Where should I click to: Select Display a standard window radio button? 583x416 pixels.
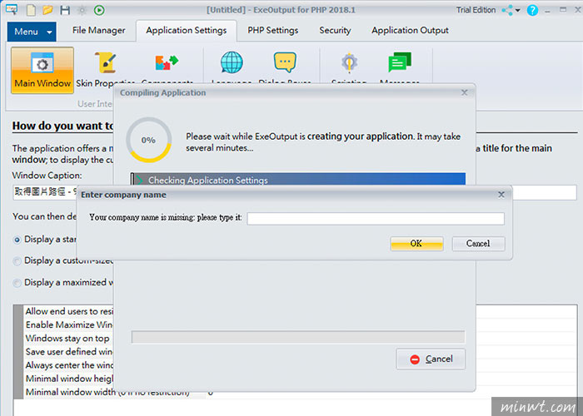coord(17,240)
